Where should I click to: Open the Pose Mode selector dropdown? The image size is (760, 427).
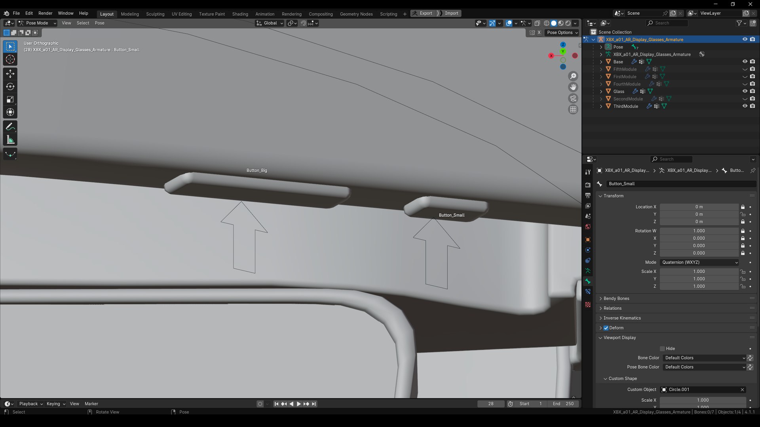click(x=38, y=23)
